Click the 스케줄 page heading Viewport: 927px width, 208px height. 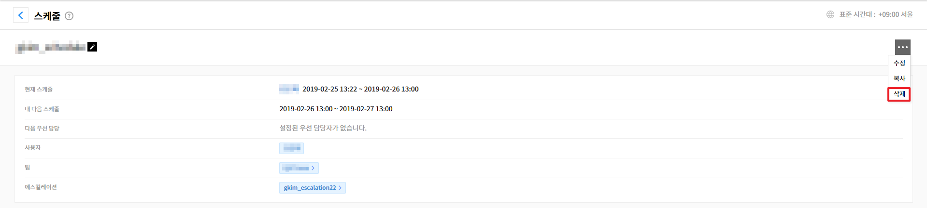coord(47,16)
